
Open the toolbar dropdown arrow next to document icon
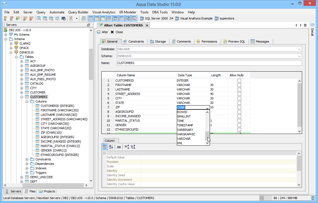[x=77, y=19]
